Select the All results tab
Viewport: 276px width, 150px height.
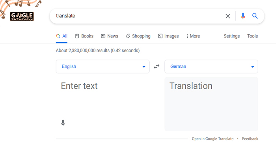(x=62, y=36)
